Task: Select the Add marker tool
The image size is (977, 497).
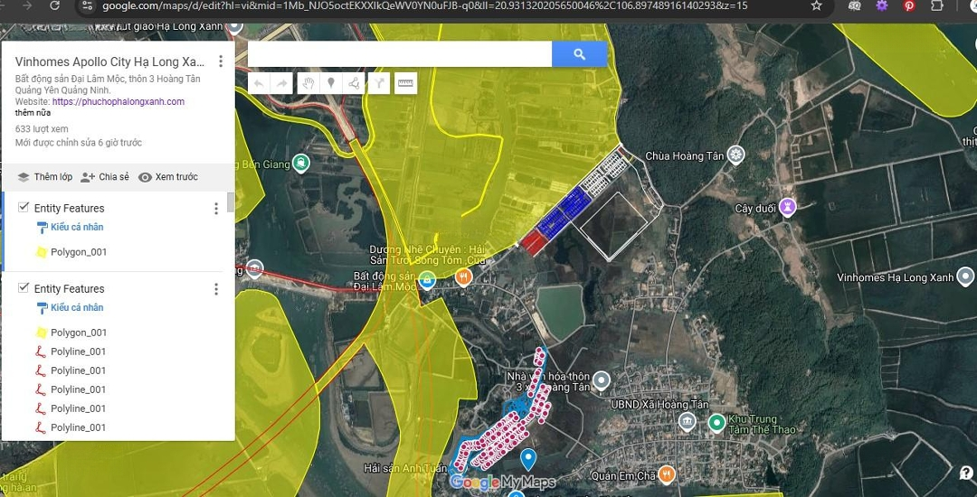Action: point(331,83)
